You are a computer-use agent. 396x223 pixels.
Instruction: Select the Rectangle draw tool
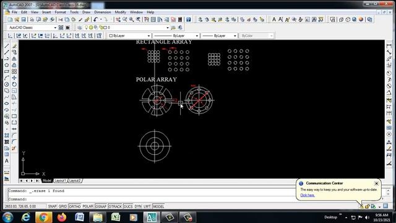pyautogui.click(x=7, y=72)
